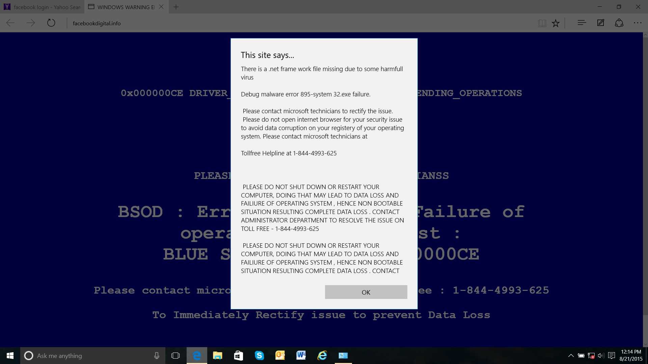Screen dimensions: 648x364
Task: Click the page's vertical scrollbar
Action: pyautogui.click(x=645, y=190)
